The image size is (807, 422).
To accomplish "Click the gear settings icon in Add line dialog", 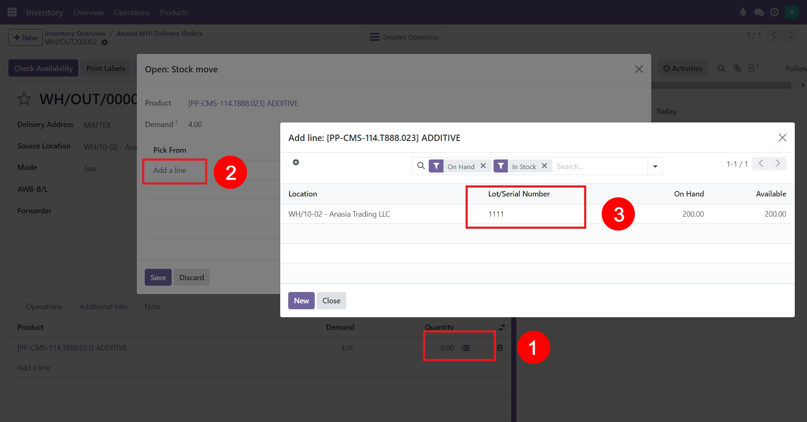I will (x=296, y=162).
